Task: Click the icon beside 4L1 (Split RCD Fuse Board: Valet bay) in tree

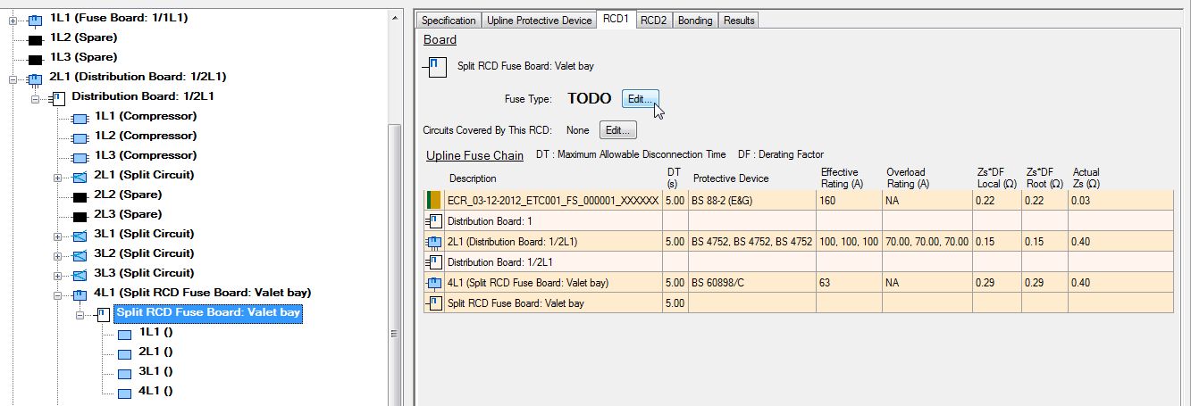Action: point(80,294)
